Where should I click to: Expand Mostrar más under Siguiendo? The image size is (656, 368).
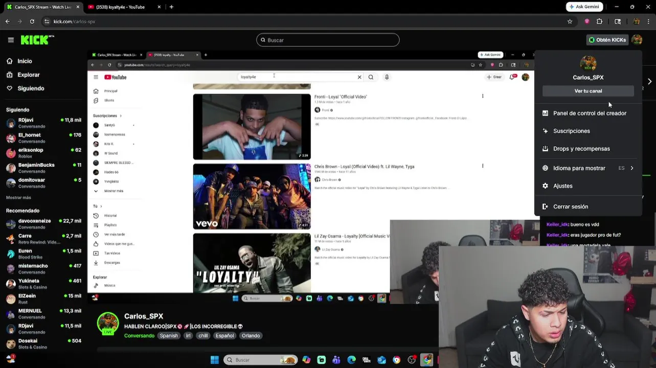click(x=18, y=198)
